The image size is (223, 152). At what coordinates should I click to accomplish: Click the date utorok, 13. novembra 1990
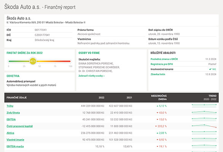(x=164, y=43)
